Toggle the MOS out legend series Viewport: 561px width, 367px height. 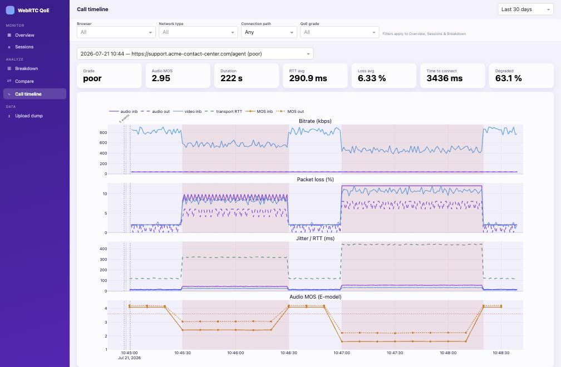point(290,112)
